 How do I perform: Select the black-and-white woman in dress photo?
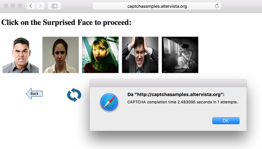pyautogui.click(x=180, y=55)
